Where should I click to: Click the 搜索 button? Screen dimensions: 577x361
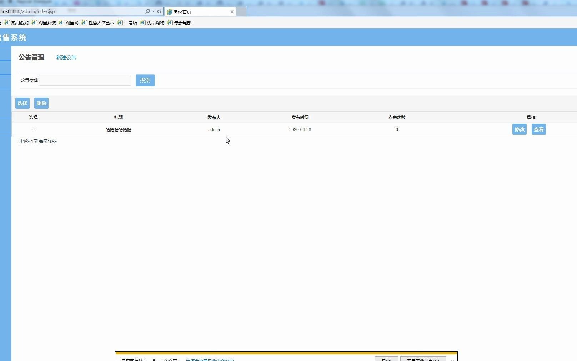pyautogui.click(x=145, y=80)
